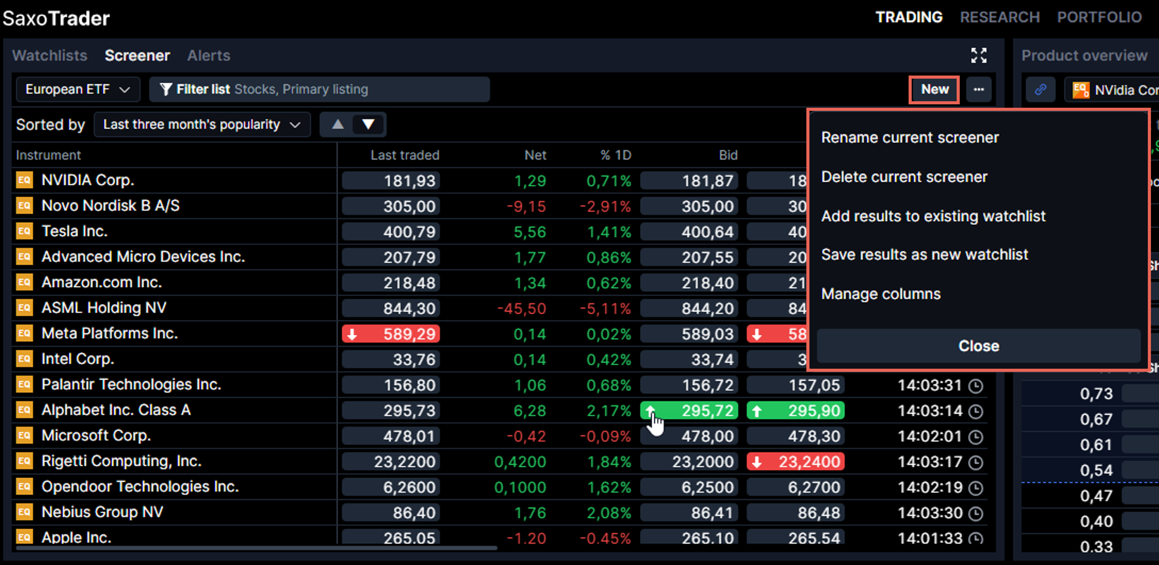Click the New button to create a screener
The width and height of the screenshot is (1159, 565).
click(x=934, y=89)
